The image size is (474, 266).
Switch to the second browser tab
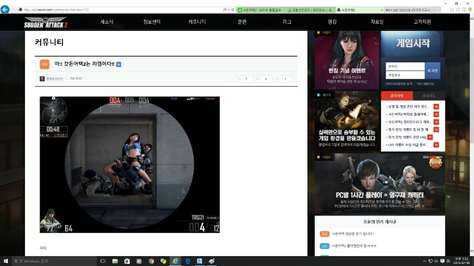[311, 10]
